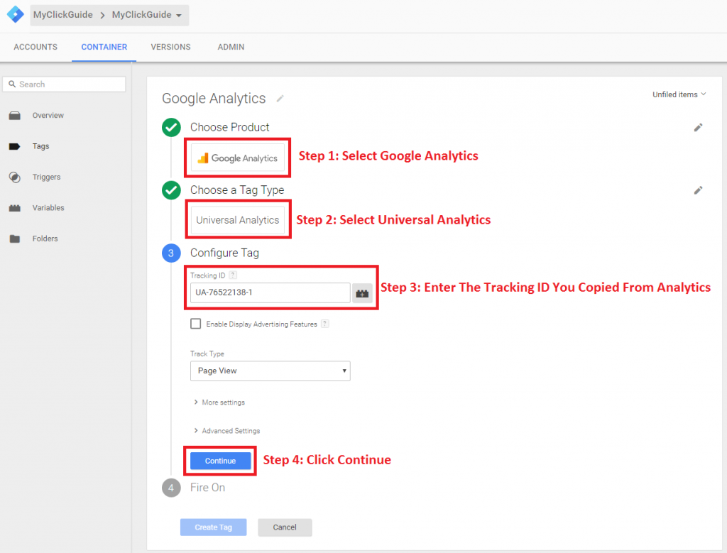Enable Display Advertising Features checkbox
This screenshot has height=553, width=727.
[x=196, y=324]
